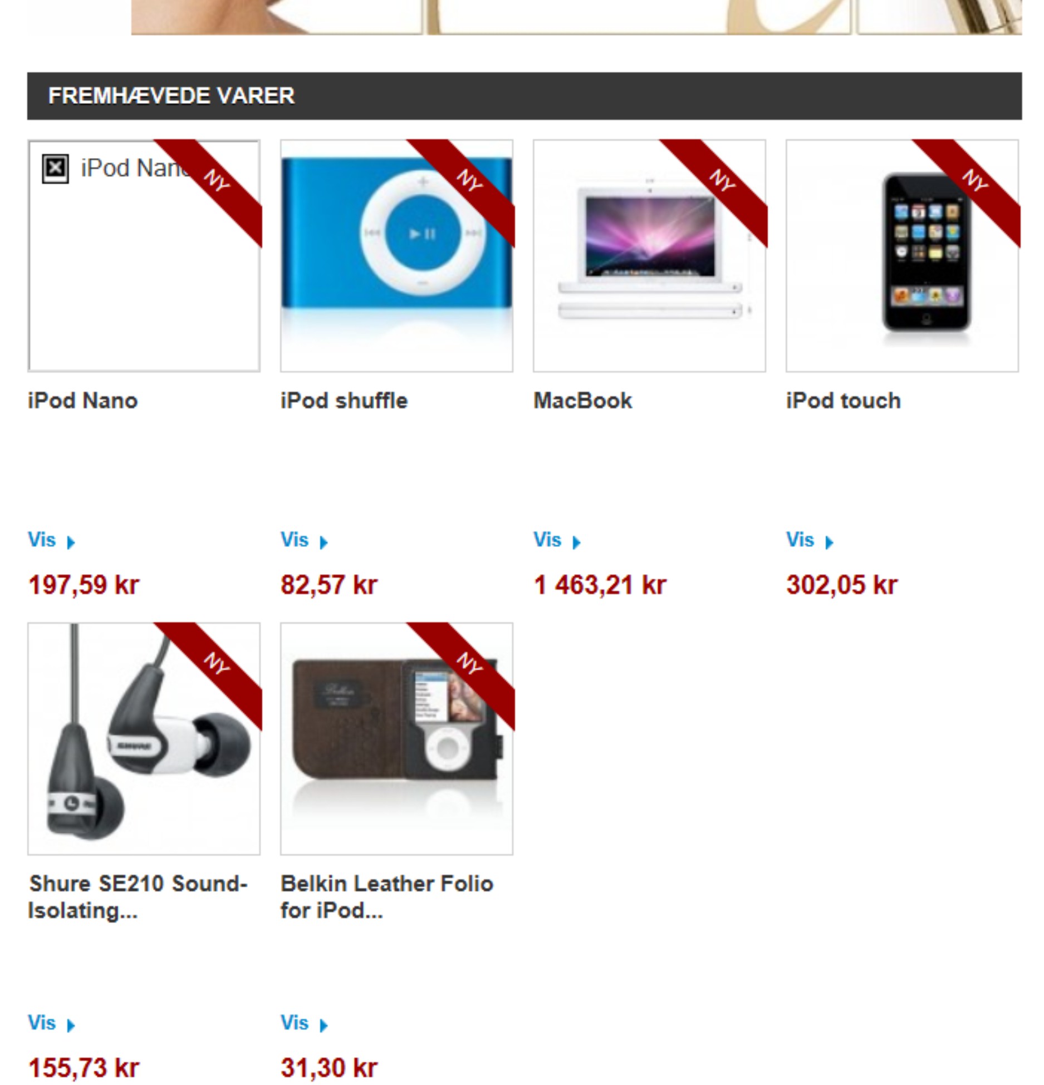Click the Vis arrow icon under Belkin Folio
Screen dimensions: 1044x1085
[324, 1025]
